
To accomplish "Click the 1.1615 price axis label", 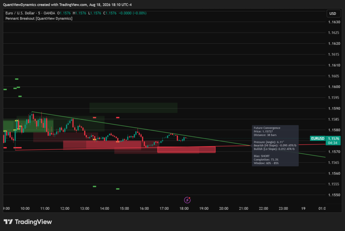I will pos(334,54).
